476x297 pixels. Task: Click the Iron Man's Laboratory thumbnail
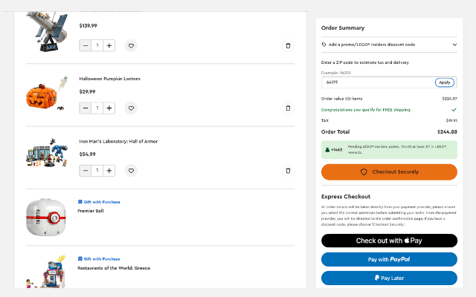pyautogui.click(x=47, y=153)
